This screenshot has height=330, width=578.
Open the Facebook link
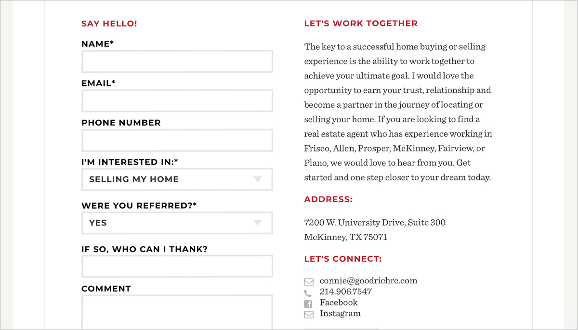(339, 303)
